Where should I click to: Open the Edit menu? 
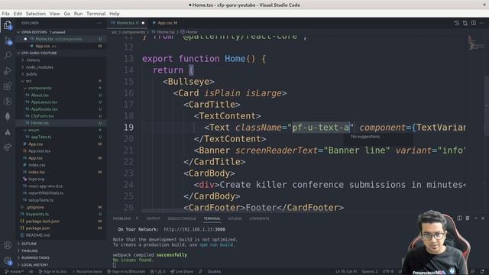tap(18, 14)
